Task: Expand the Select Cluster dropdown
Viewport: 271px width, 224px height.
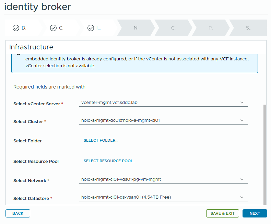Action: coord(163,120)
